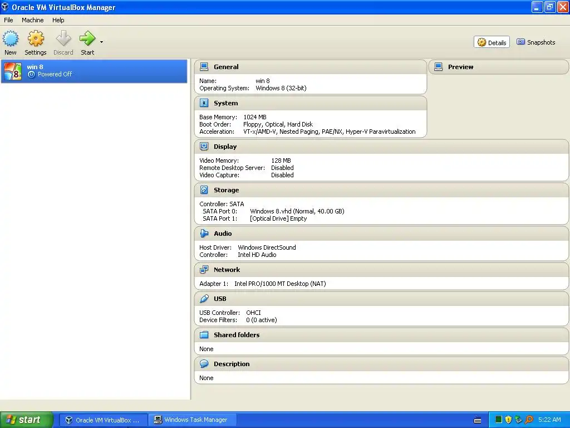Open the Machine menu
The height and width of the screenshot is (428, 570).
pyautogui.click(x=33, y=20)
